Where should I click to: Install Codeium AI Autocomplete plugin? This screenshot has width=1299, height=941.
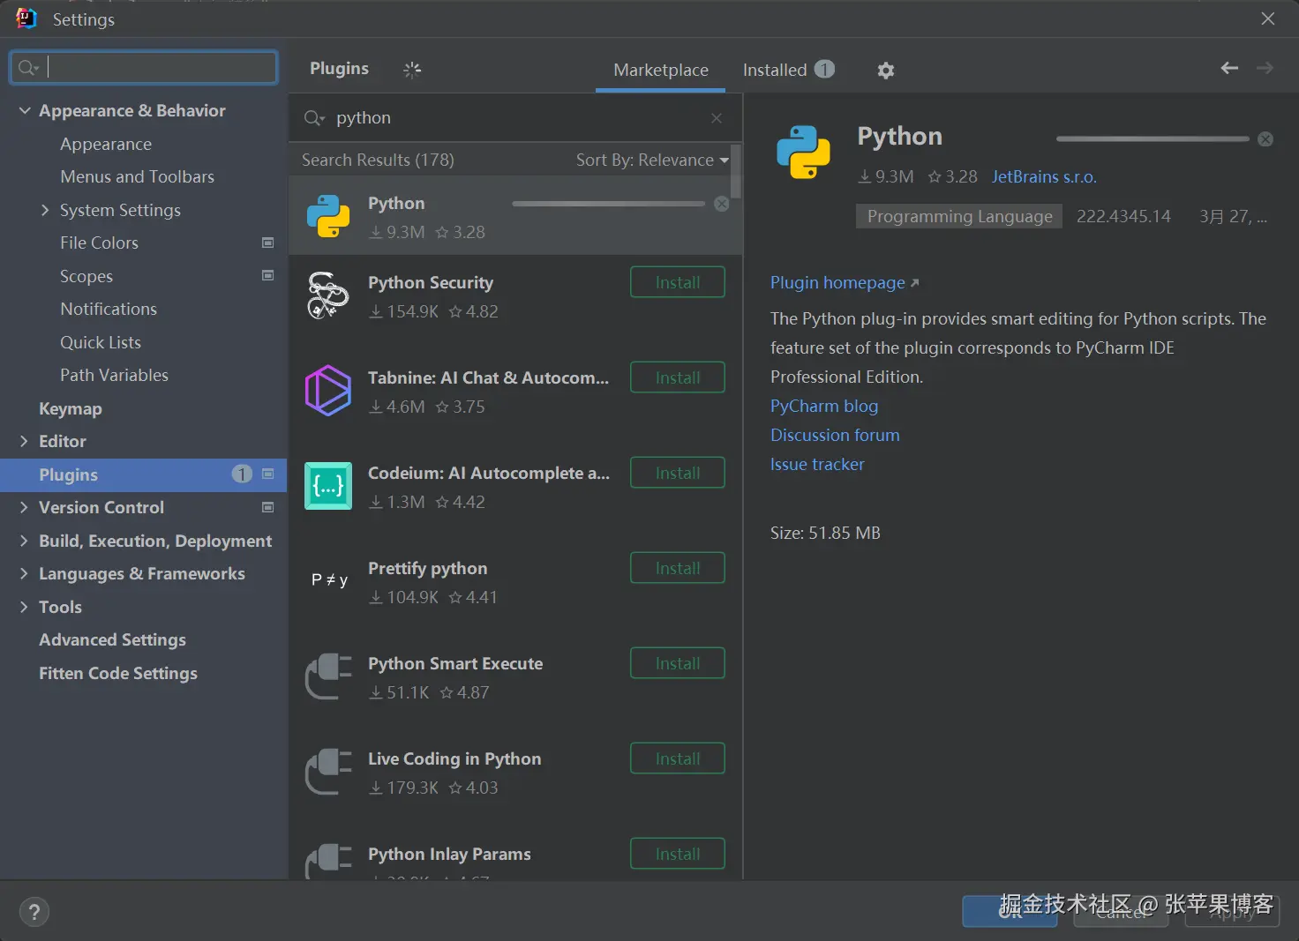pos(678,473)
